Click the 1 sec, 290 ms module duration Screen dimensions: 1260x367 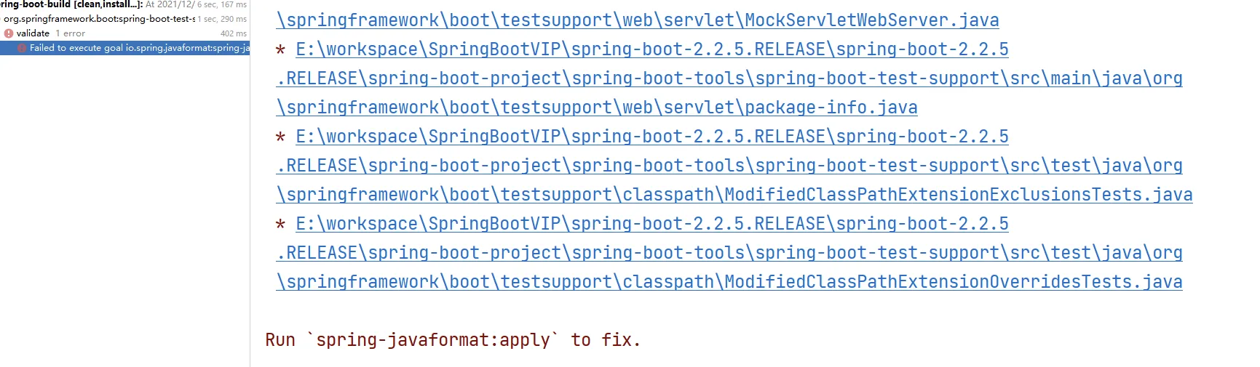(x=222, y=19)
